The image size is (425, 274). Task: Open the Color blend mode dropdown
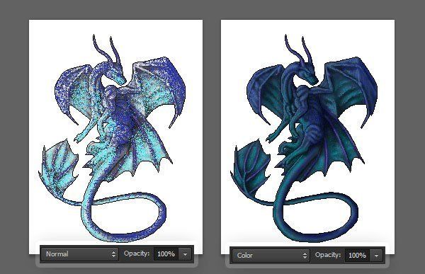pyautogui.click(x=271, y=256)
